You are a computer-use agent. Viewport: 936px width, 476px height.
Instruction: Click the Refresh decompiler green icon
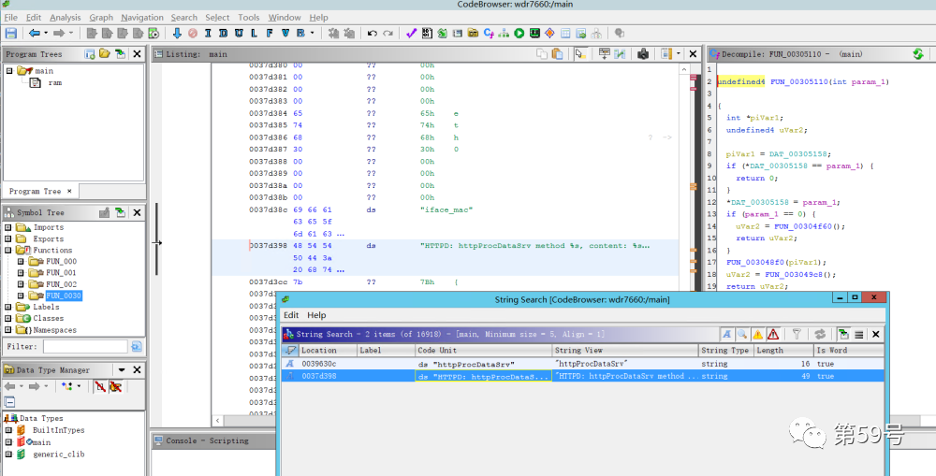tap(918, 54)
